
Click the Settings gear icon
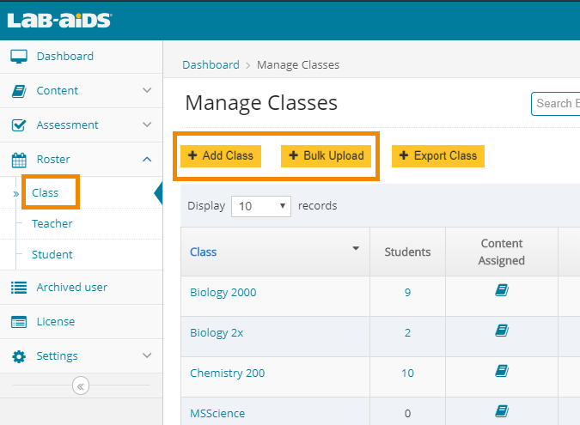[19, 356]
